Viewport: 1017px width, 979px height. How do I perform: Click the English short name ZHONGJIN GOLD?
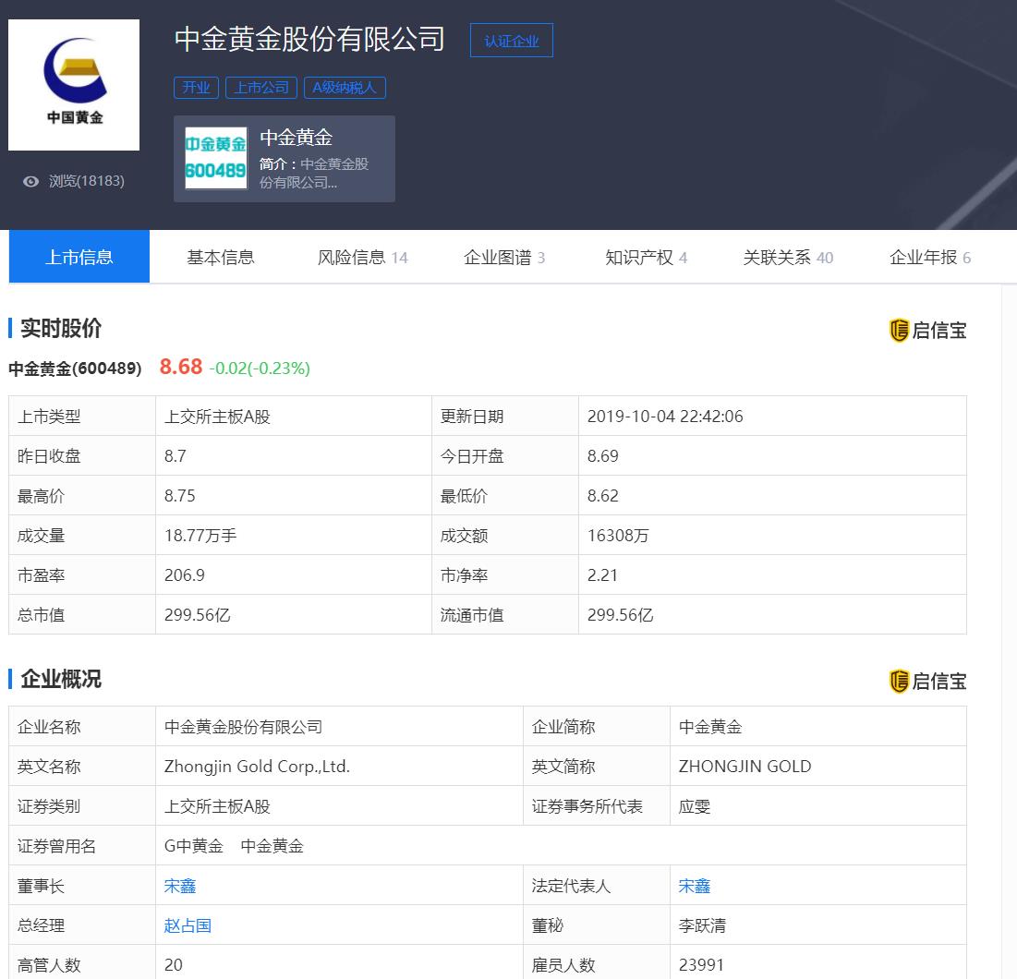click(x=745, y=767)
